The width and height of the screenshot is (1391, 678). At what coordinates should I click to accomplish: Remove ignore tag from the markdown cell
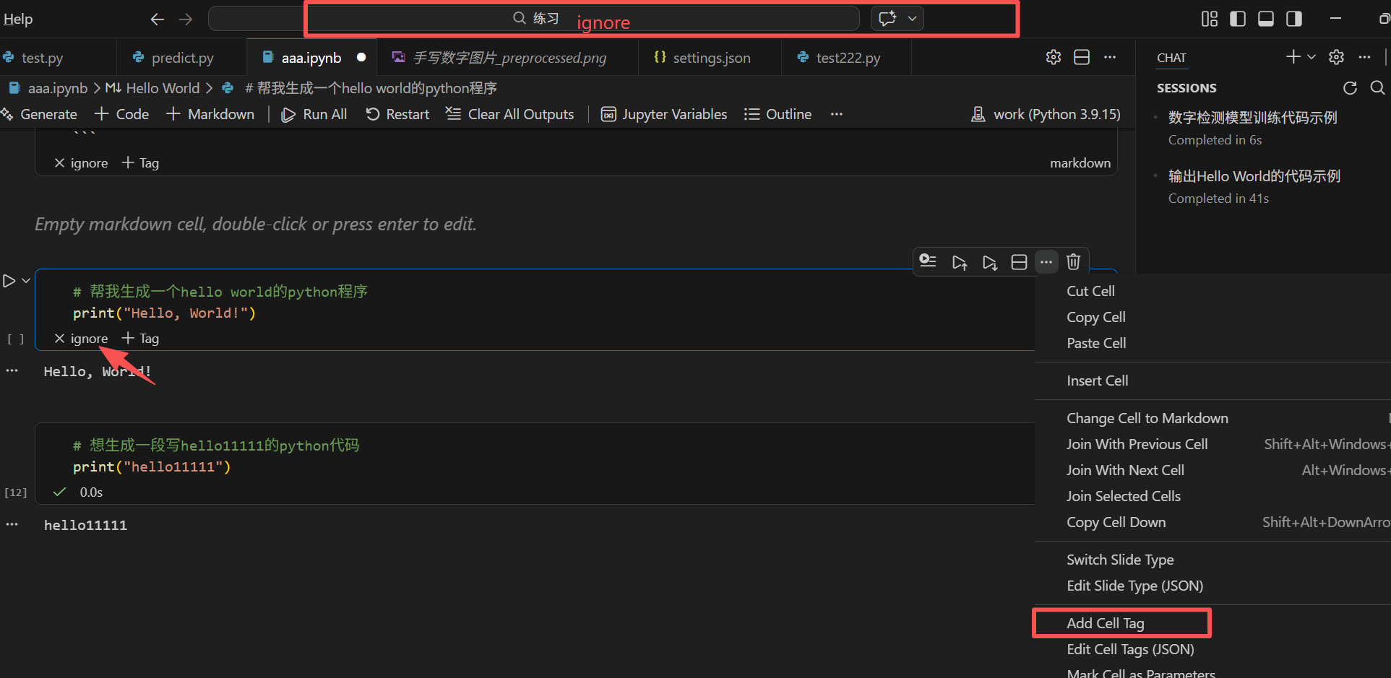tap(59, 163)
